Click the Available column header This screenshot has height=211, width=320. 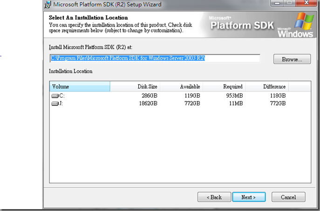182,86
